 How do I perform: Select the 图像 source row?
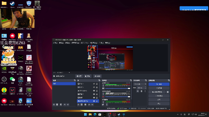(x=88, y=98)
